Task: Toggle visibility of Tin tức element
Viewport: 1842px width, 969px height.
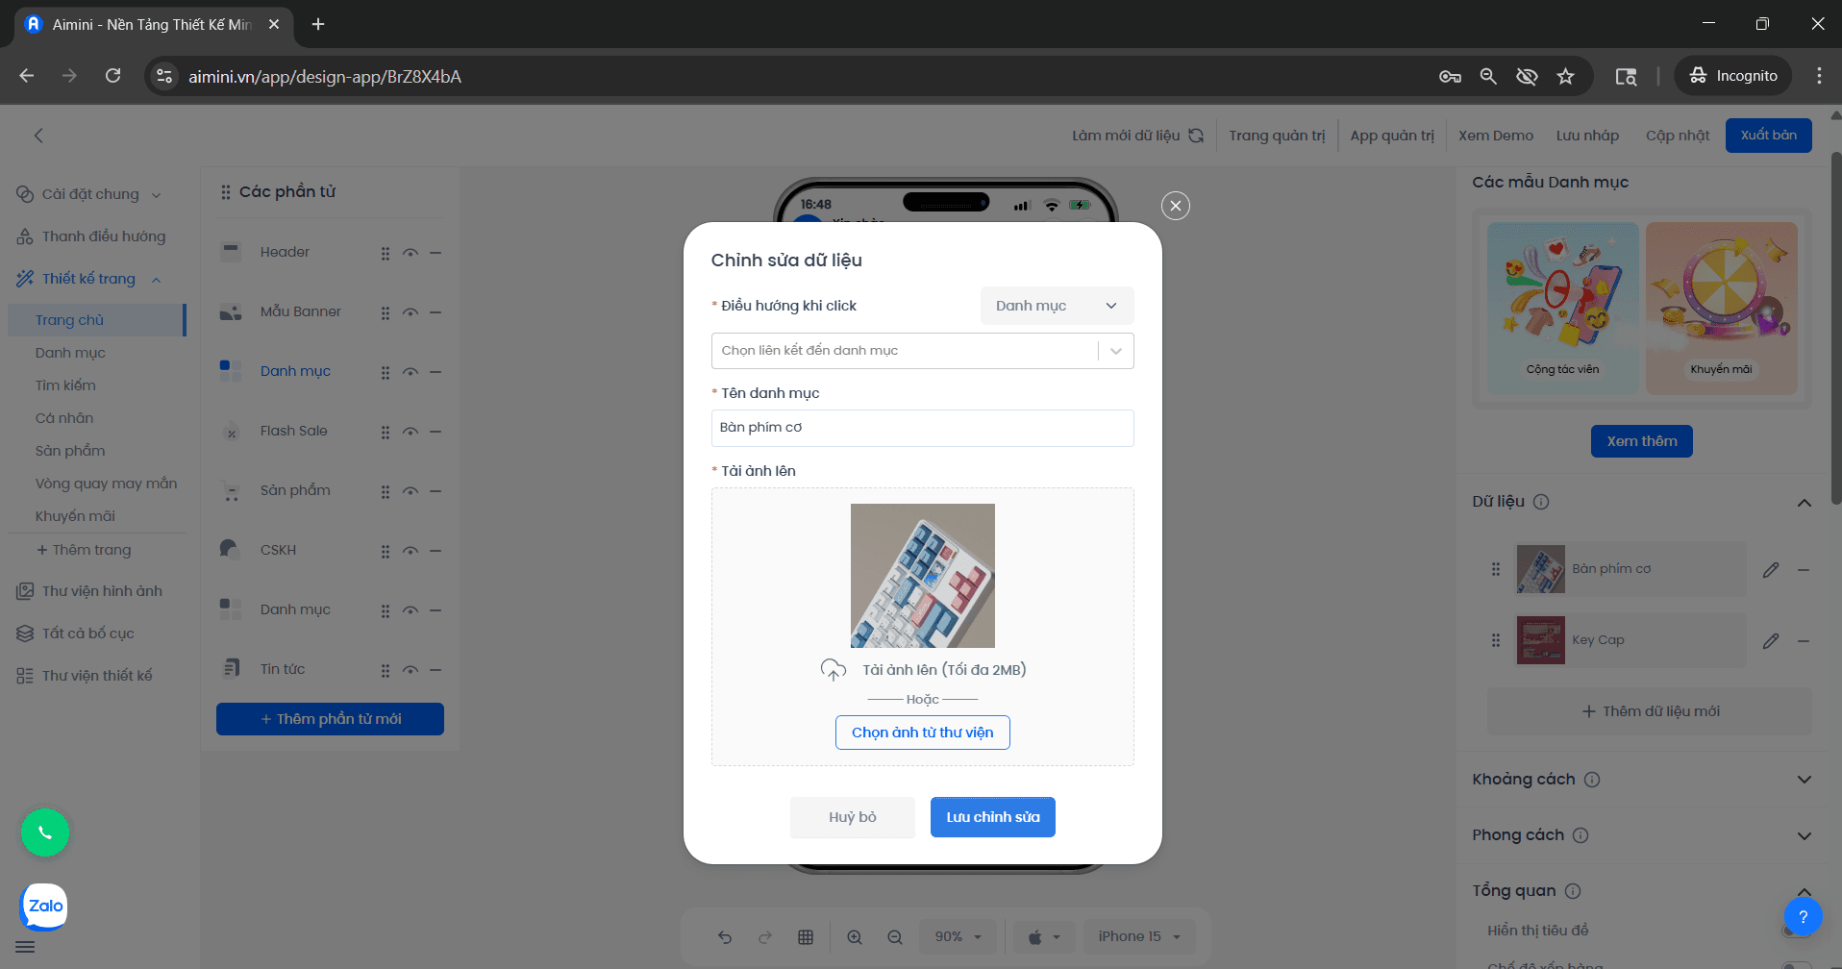Action: click(x=411, y=670)
